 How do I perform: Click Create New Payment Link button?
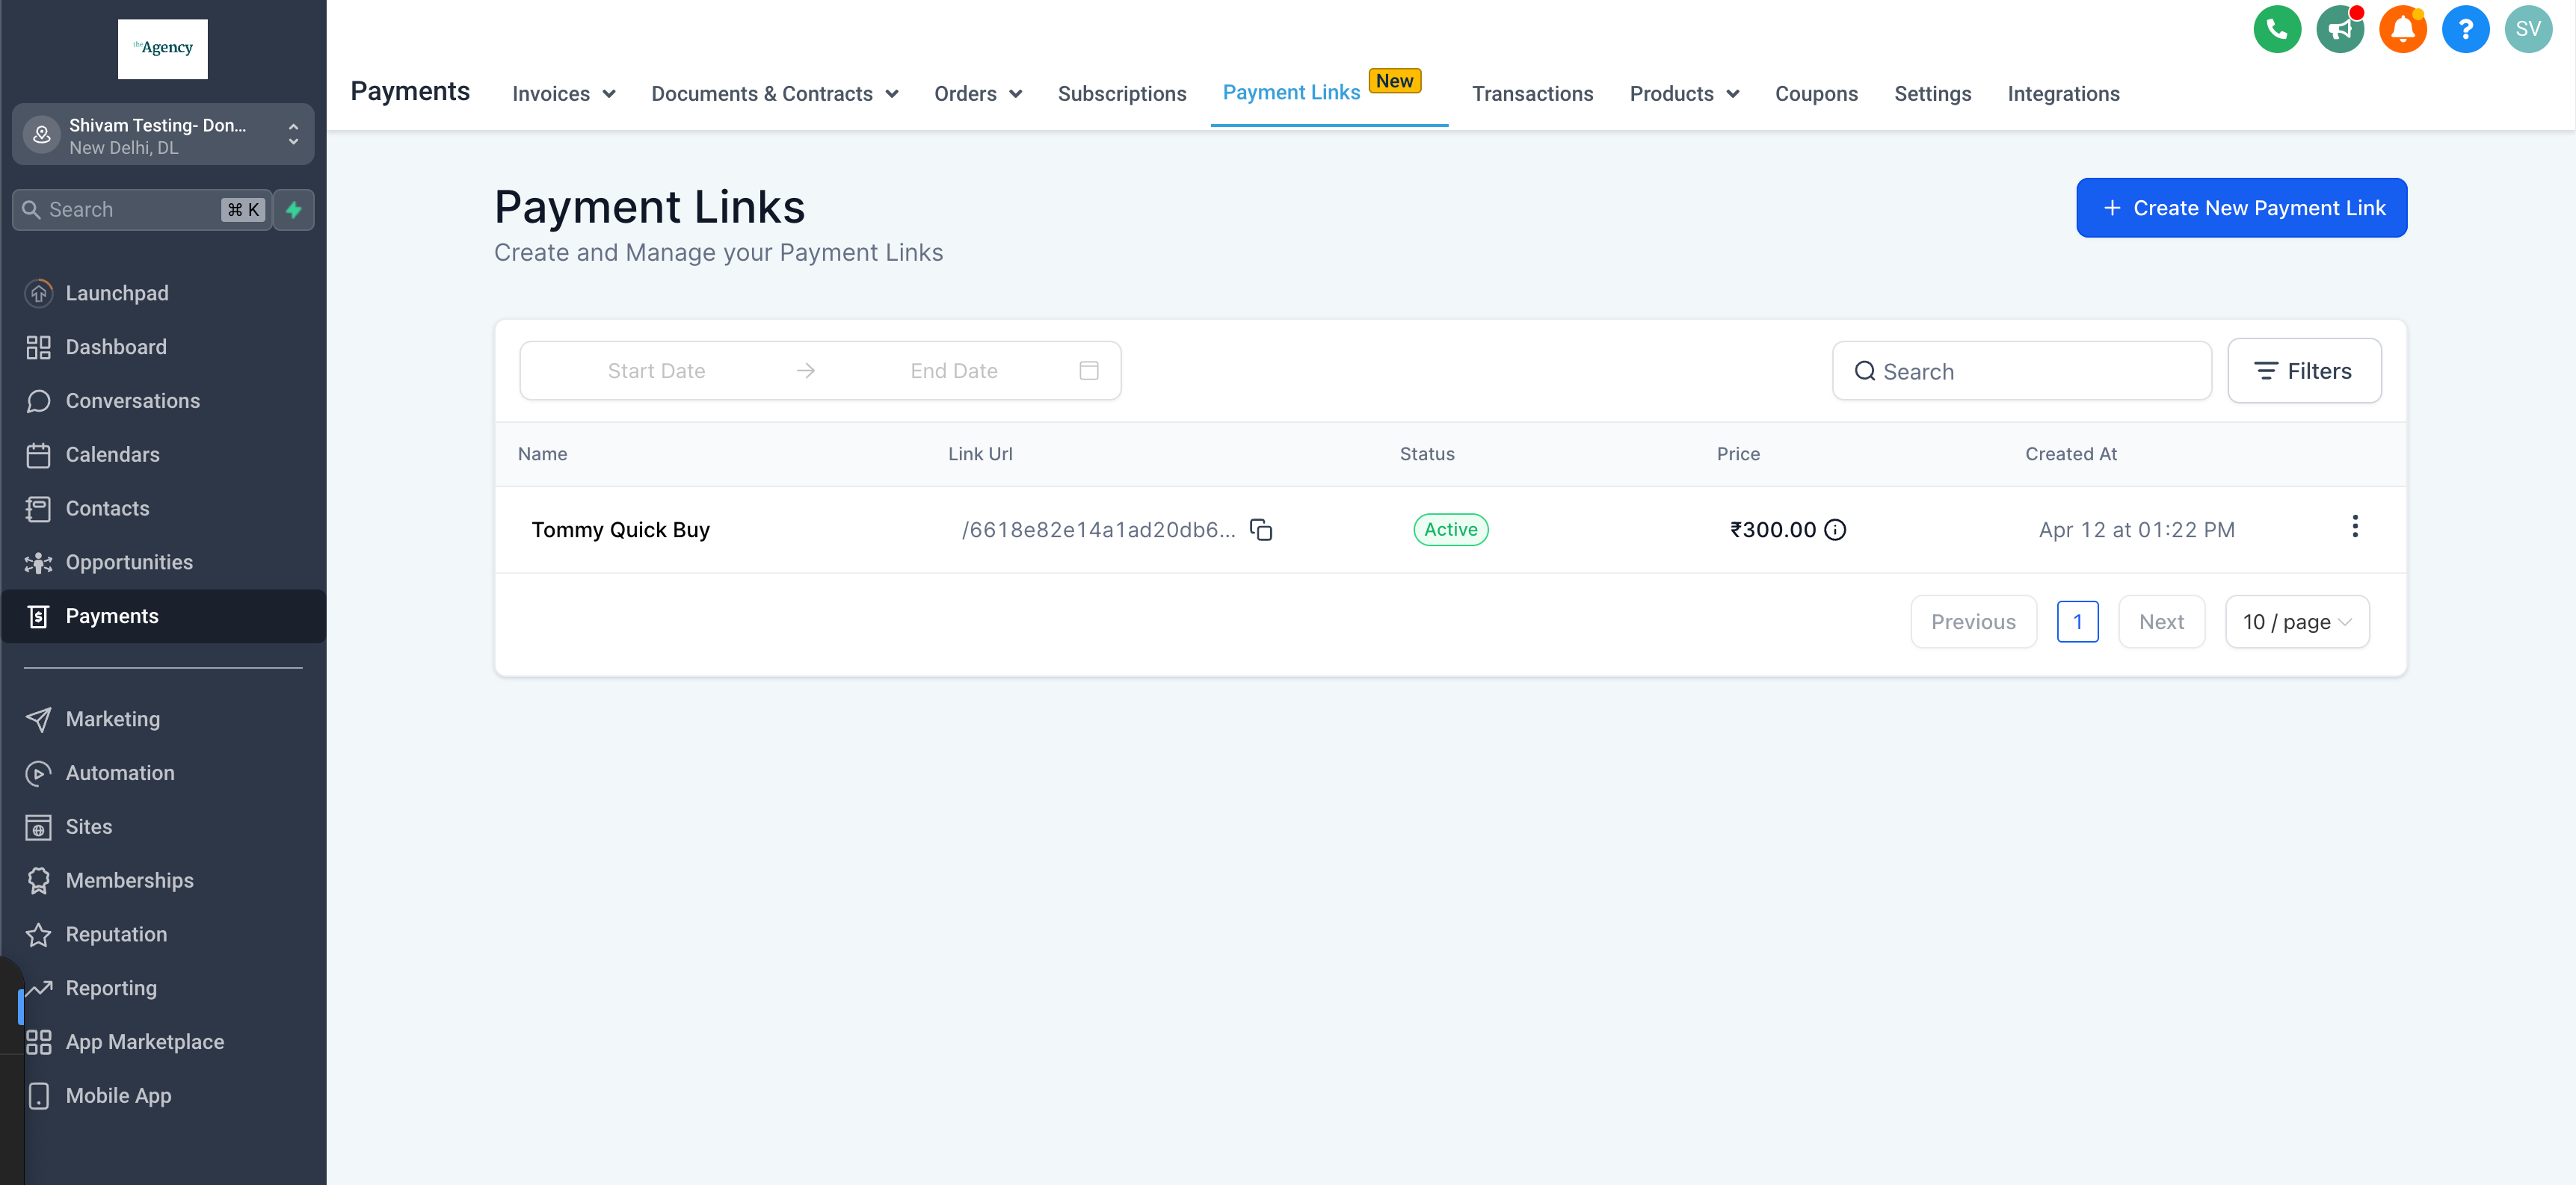[2241, 208]
